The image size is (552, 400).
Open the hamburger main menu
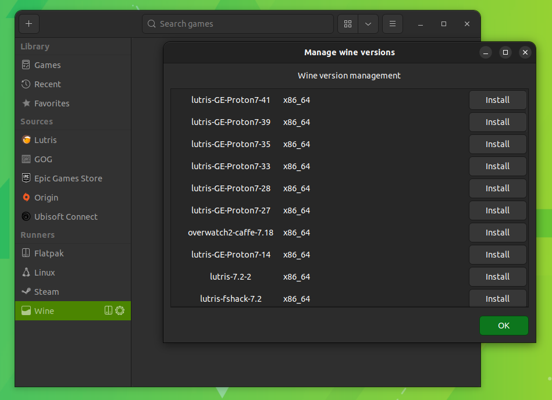393,24
